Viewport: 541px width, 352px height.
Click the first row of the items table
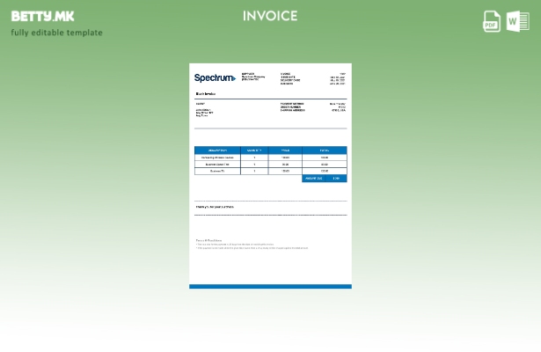pos(270,158)
